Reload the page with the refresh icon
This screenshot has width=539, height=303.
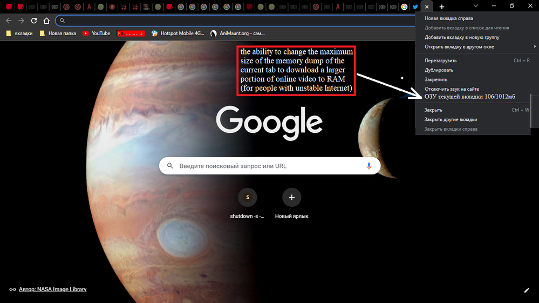tap(33, 21)
